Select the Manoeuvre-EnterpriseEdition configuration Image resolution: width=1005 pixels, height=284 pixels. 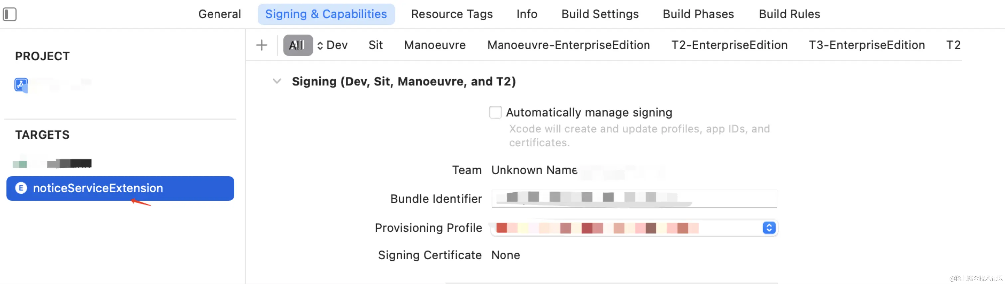tap(568, 45)
